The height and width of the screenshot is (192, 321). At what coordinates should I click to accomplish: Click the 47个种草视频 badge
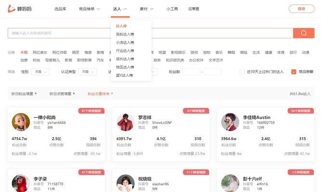91,172
